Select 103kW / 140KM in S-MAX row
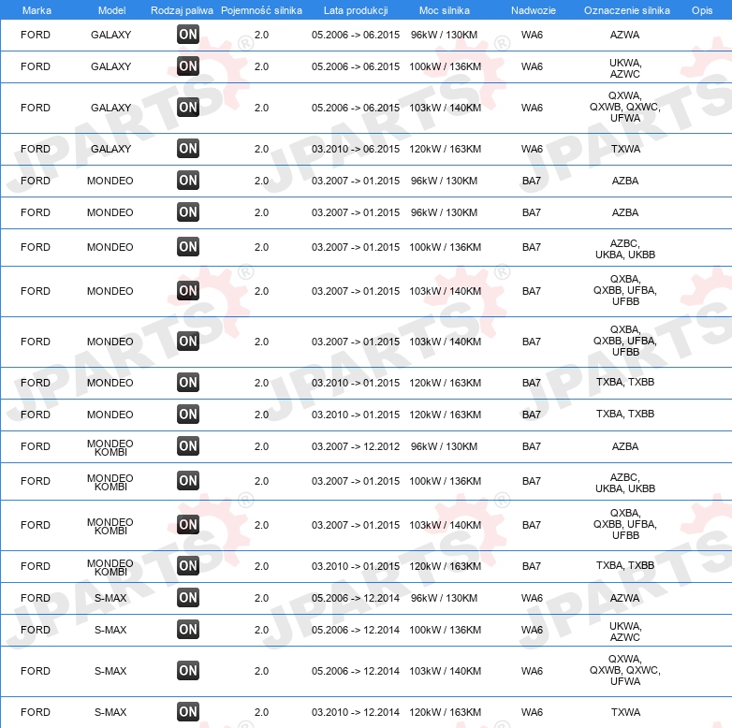732x728 pixels. click(x=445, y=671)
